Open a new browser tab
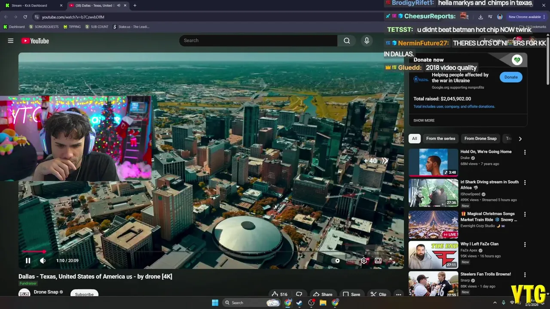 (135, 6)
